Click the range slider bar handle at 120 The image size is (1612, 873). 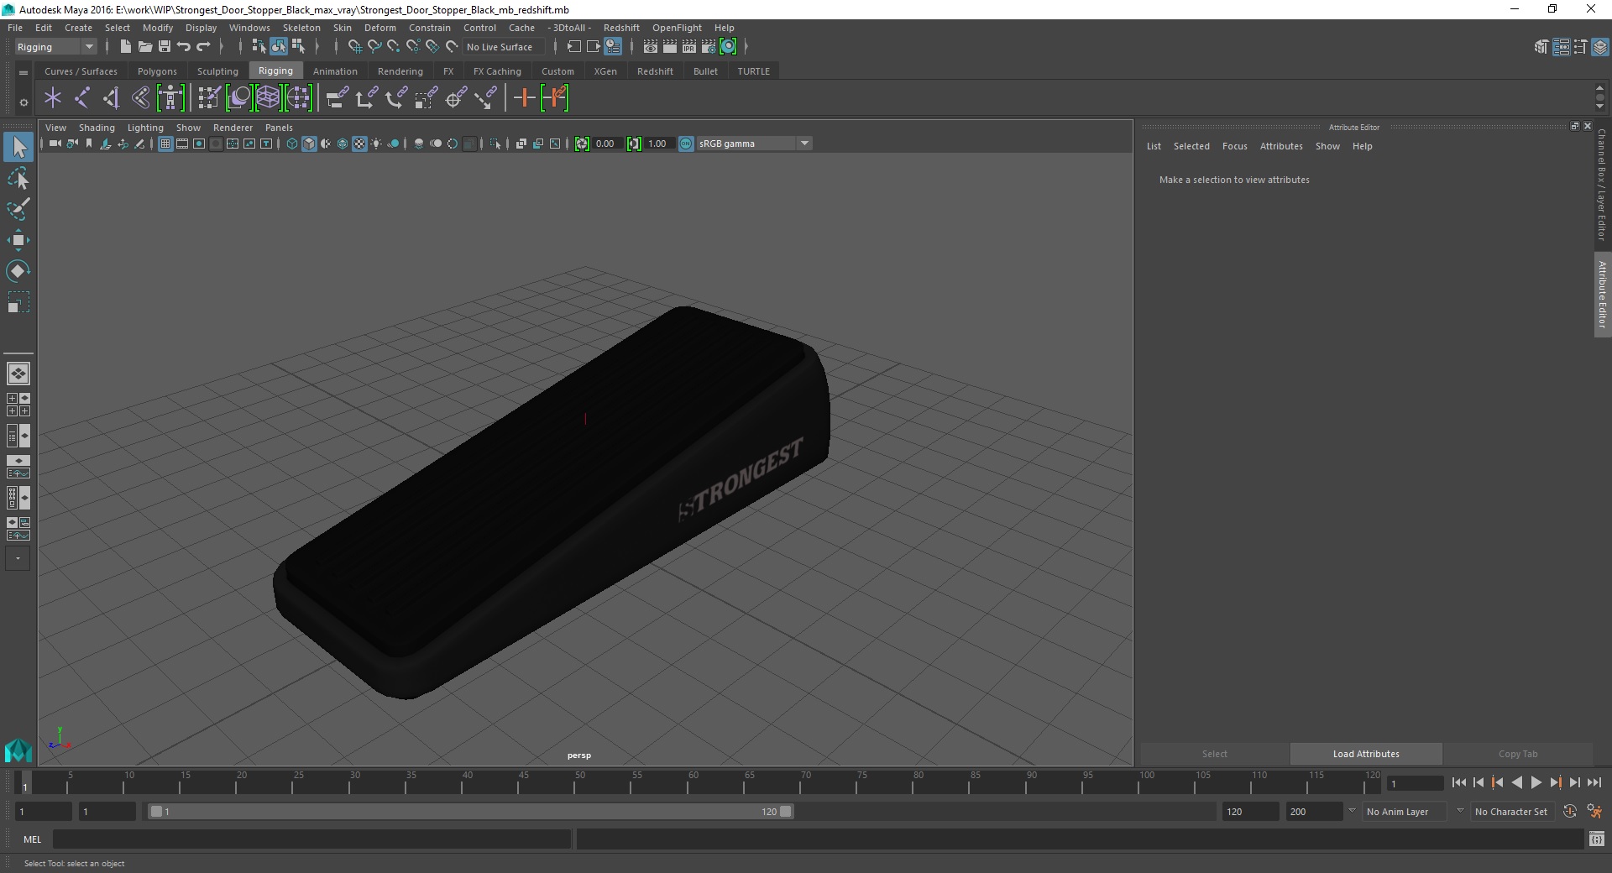coord(785,812)
